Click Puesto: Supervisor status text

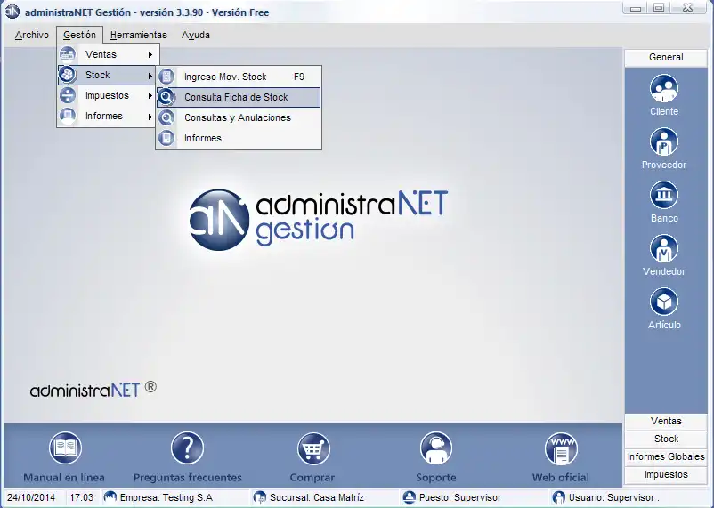click(460, 497)
